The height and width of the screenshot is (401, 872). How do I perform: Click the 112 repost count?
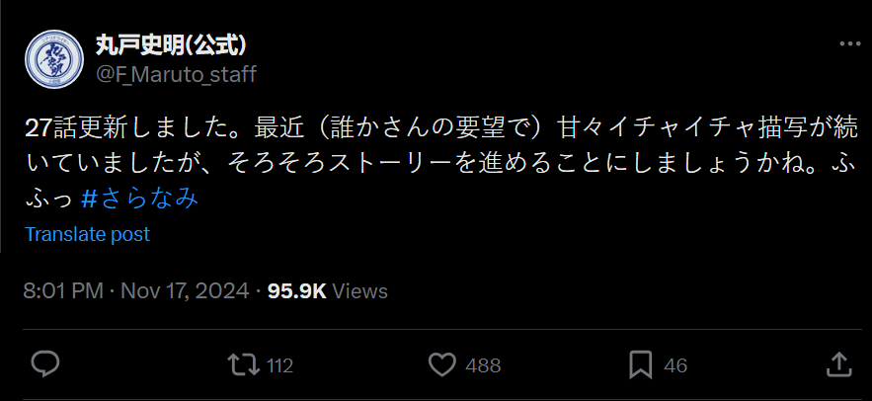(x=279, y=365)
